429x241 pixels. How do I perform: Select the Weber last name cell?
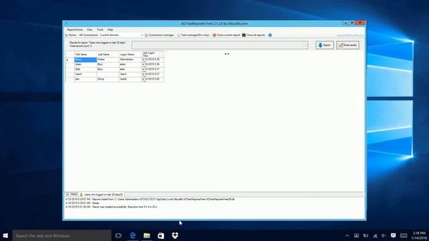(108, 60)
